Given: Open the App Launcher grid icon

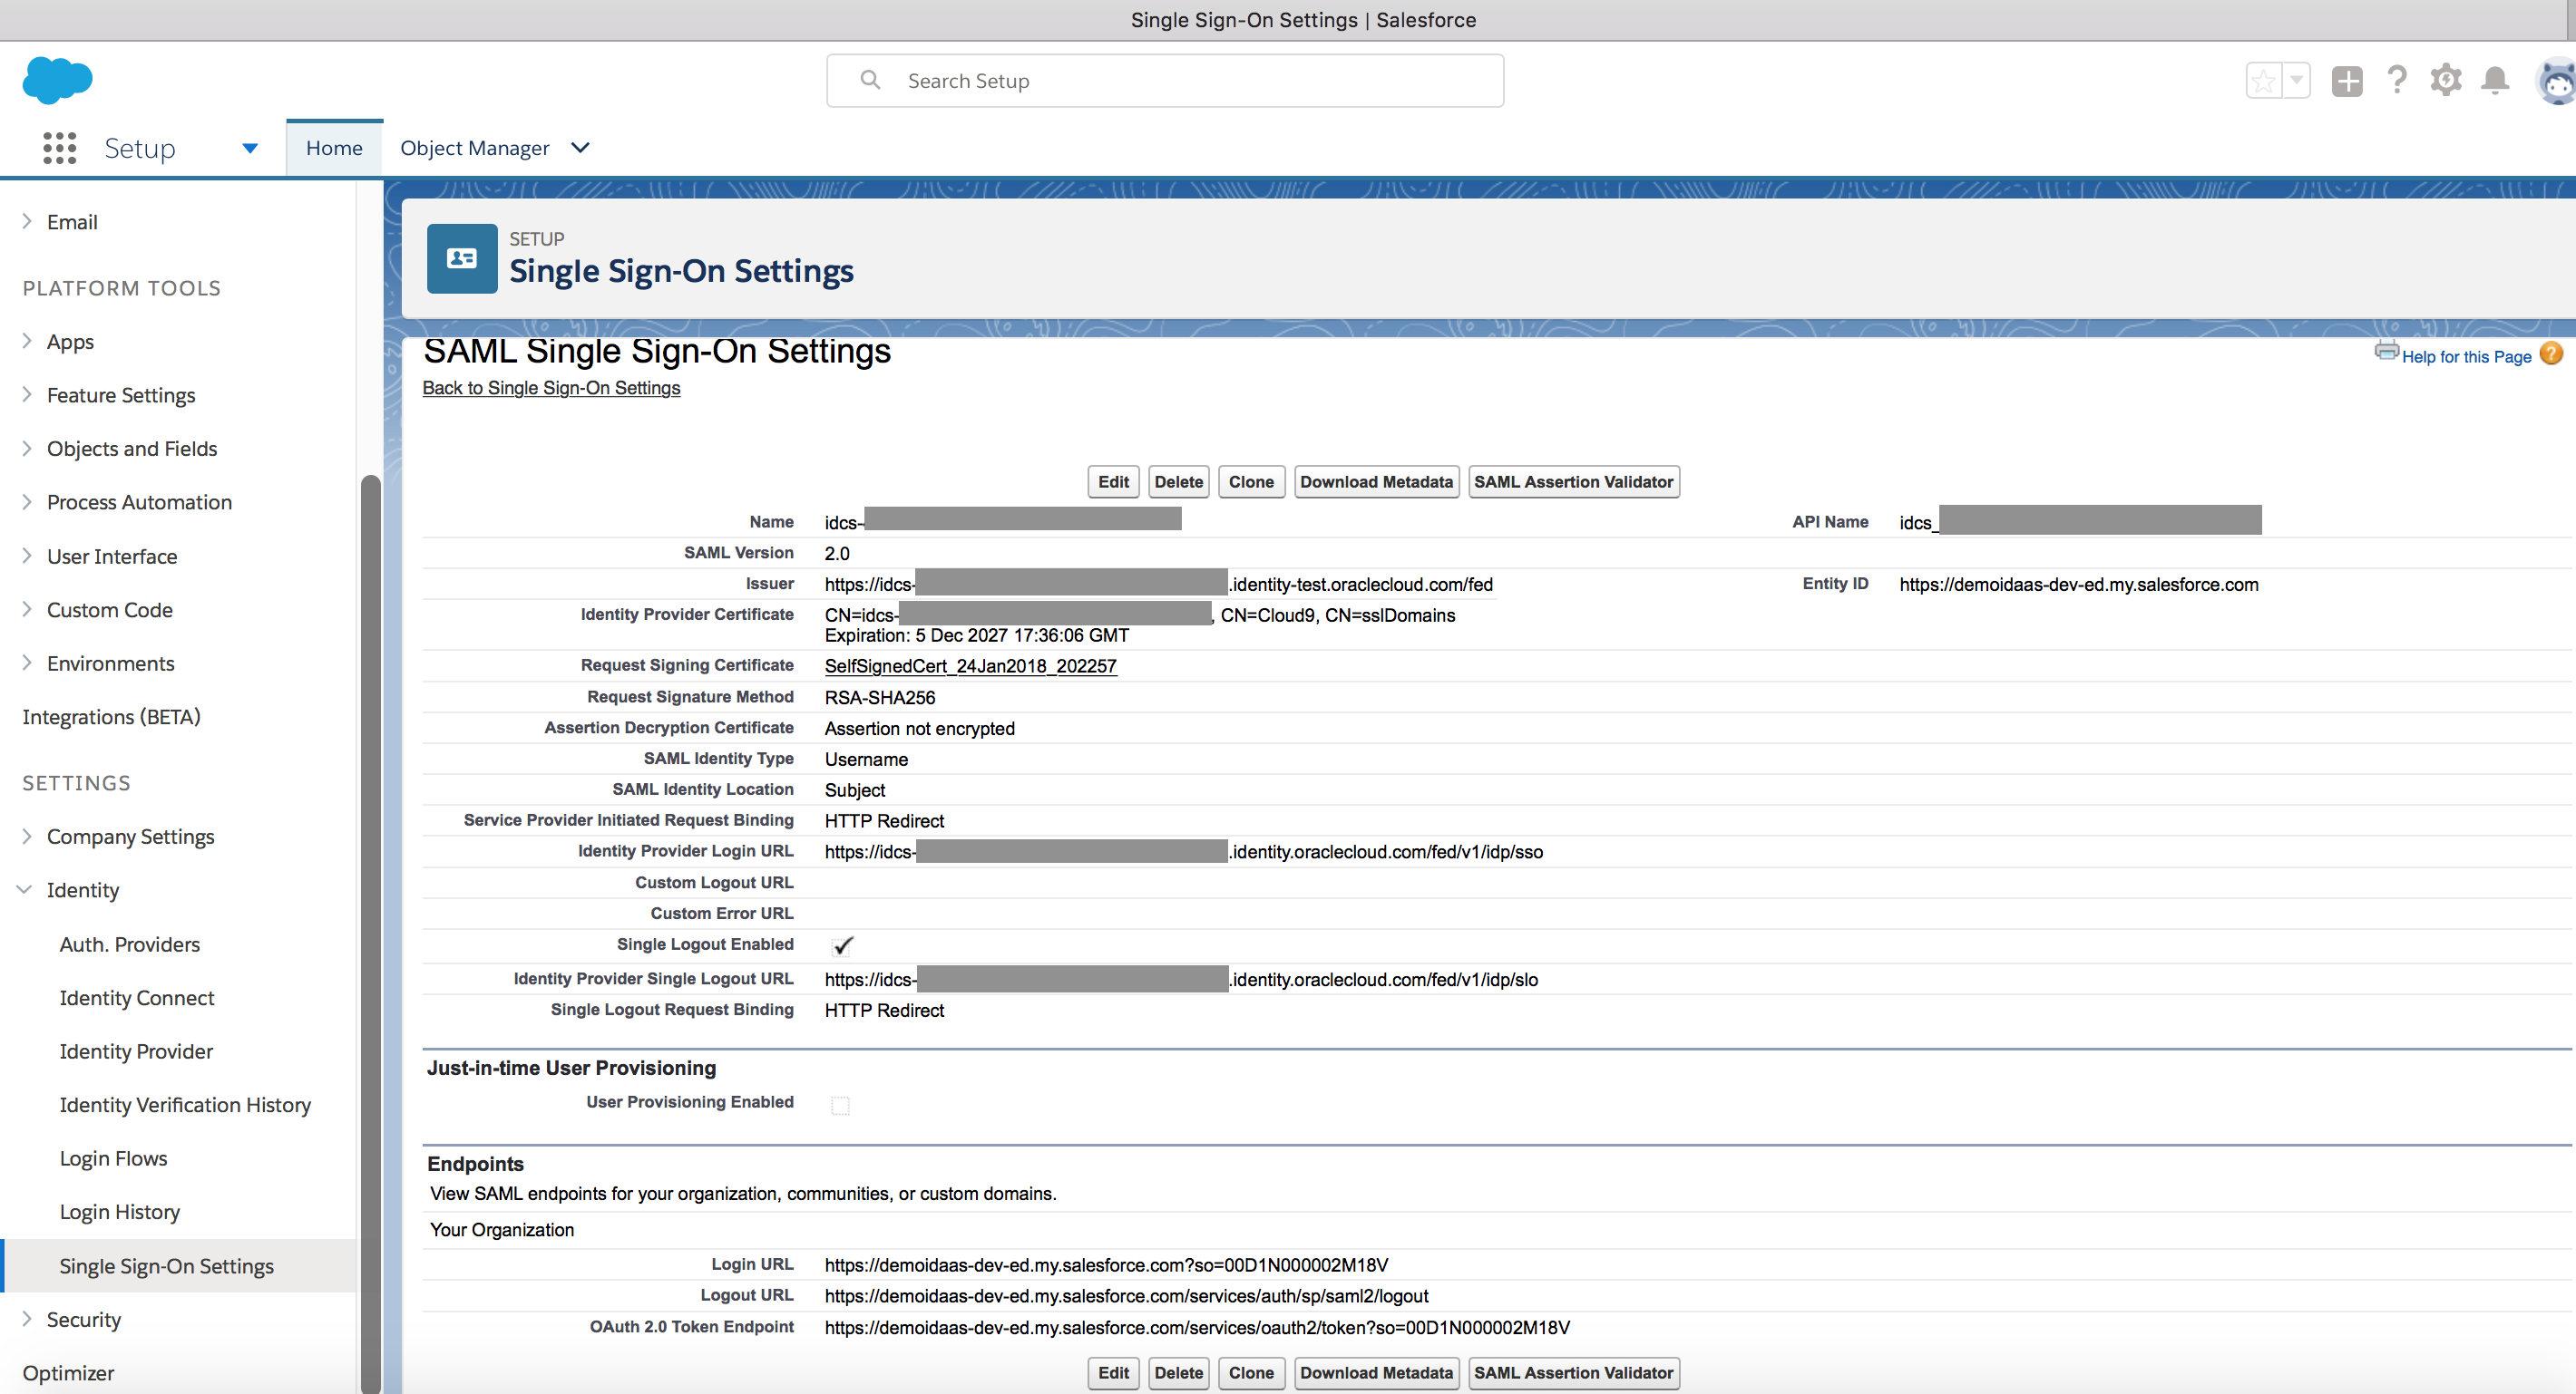Looking at the screenshot, I should click(x=60, y=148).
